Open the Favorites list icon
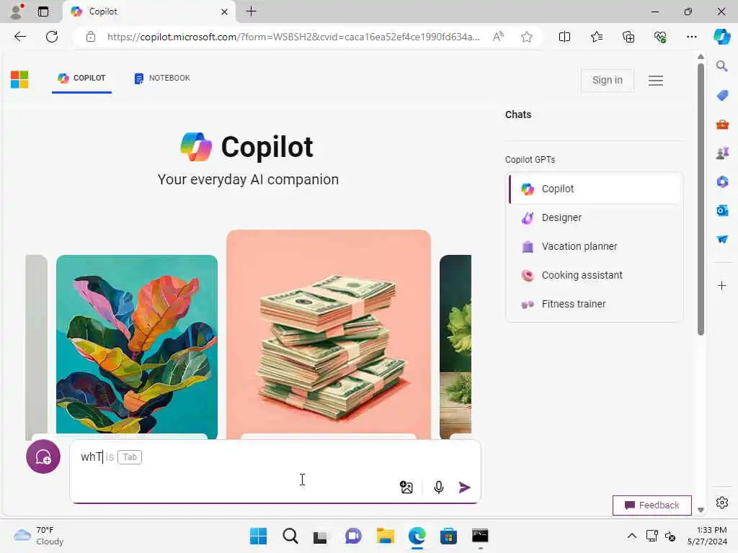Screen dimensions: 738x553 pyautogui.click(x=596, y=37)
